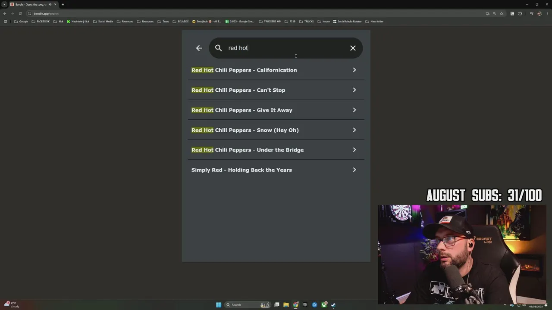The height and width of the screenshot is (310, 552).
Task: View site information next to the address bar
Action: pos(29,13)
